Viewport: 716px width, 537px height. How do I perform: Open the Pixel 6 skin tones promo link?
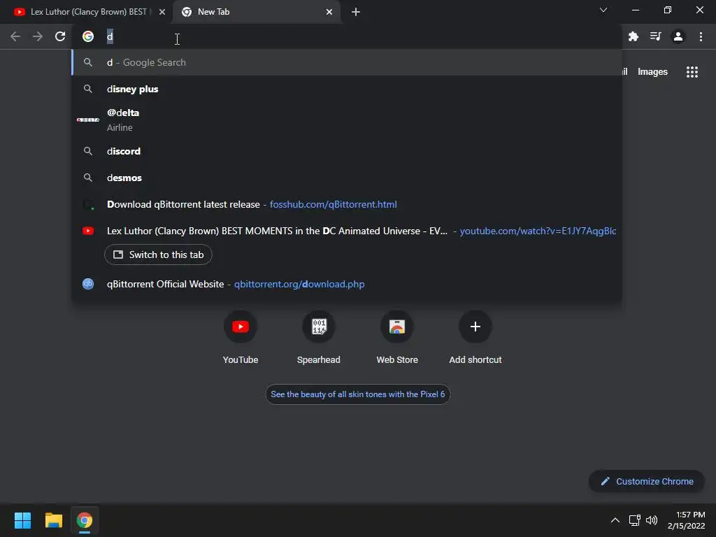(357, 394)
